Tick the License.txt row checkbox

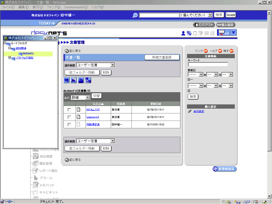coord(69,117)
